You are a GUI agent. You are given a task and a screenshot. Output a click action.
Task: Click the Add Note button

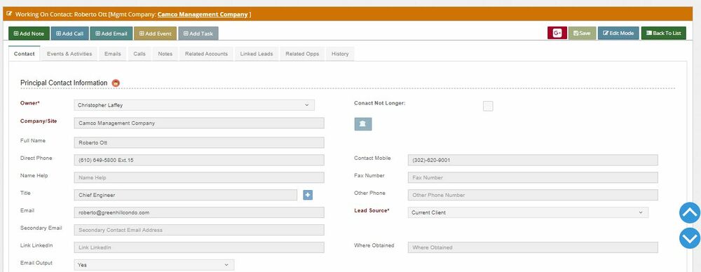pos(29,34)
